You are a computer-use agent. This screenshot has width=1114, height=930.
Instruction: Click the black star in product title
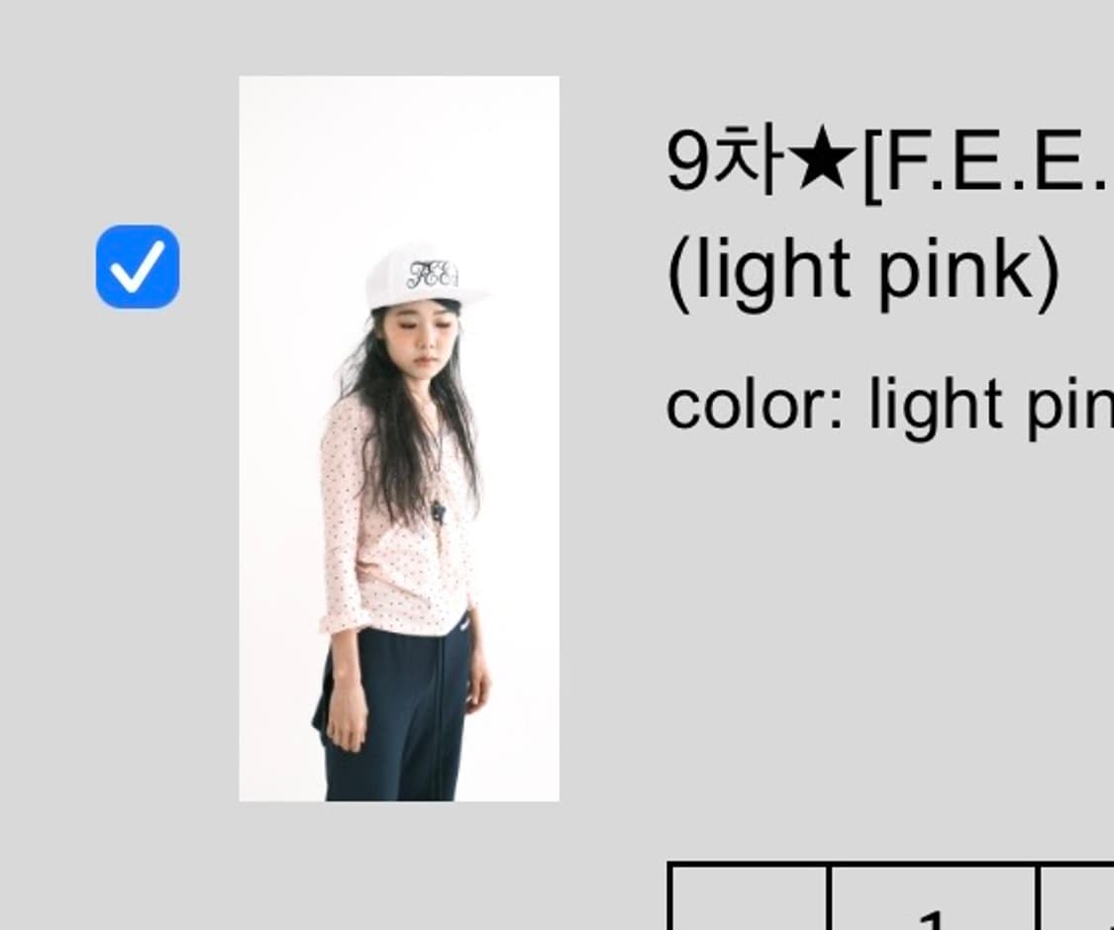(821, 164)
